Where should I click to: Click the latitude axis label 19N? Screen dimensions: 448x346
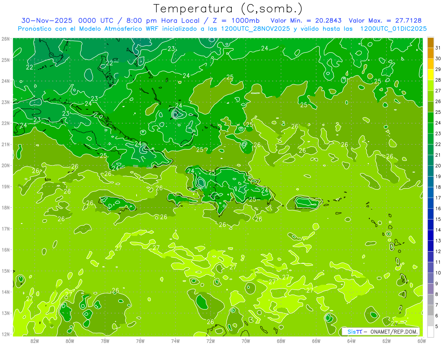point(6,187)
